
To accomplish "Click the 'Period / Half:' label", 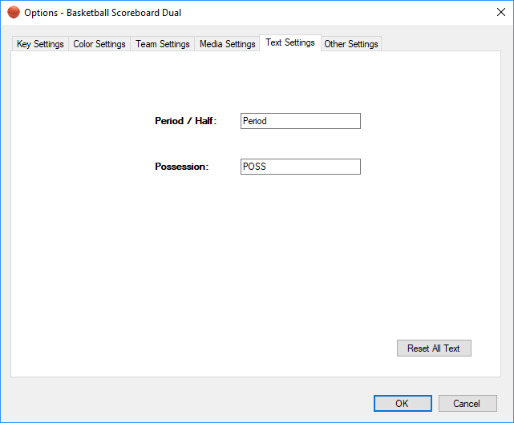I will point(186,121).
